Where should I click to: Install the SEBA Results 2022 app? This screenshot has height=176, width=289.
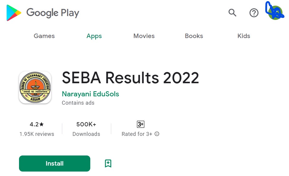coord(54,163)
